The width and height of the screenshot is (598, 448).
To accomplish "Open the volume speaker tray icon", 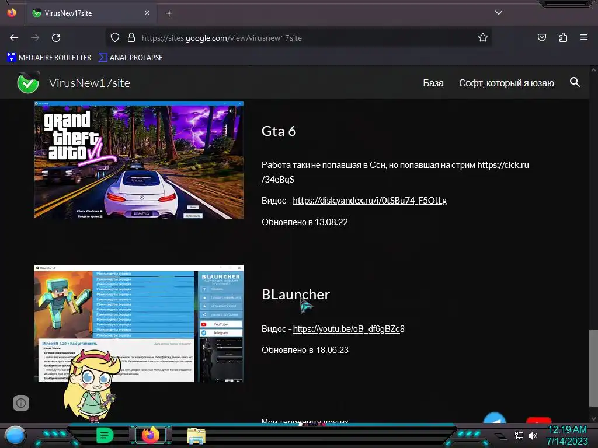I will click(533, 435).
